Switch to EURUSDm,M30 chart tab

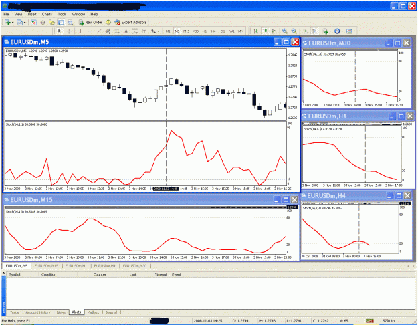click(134, 266)
